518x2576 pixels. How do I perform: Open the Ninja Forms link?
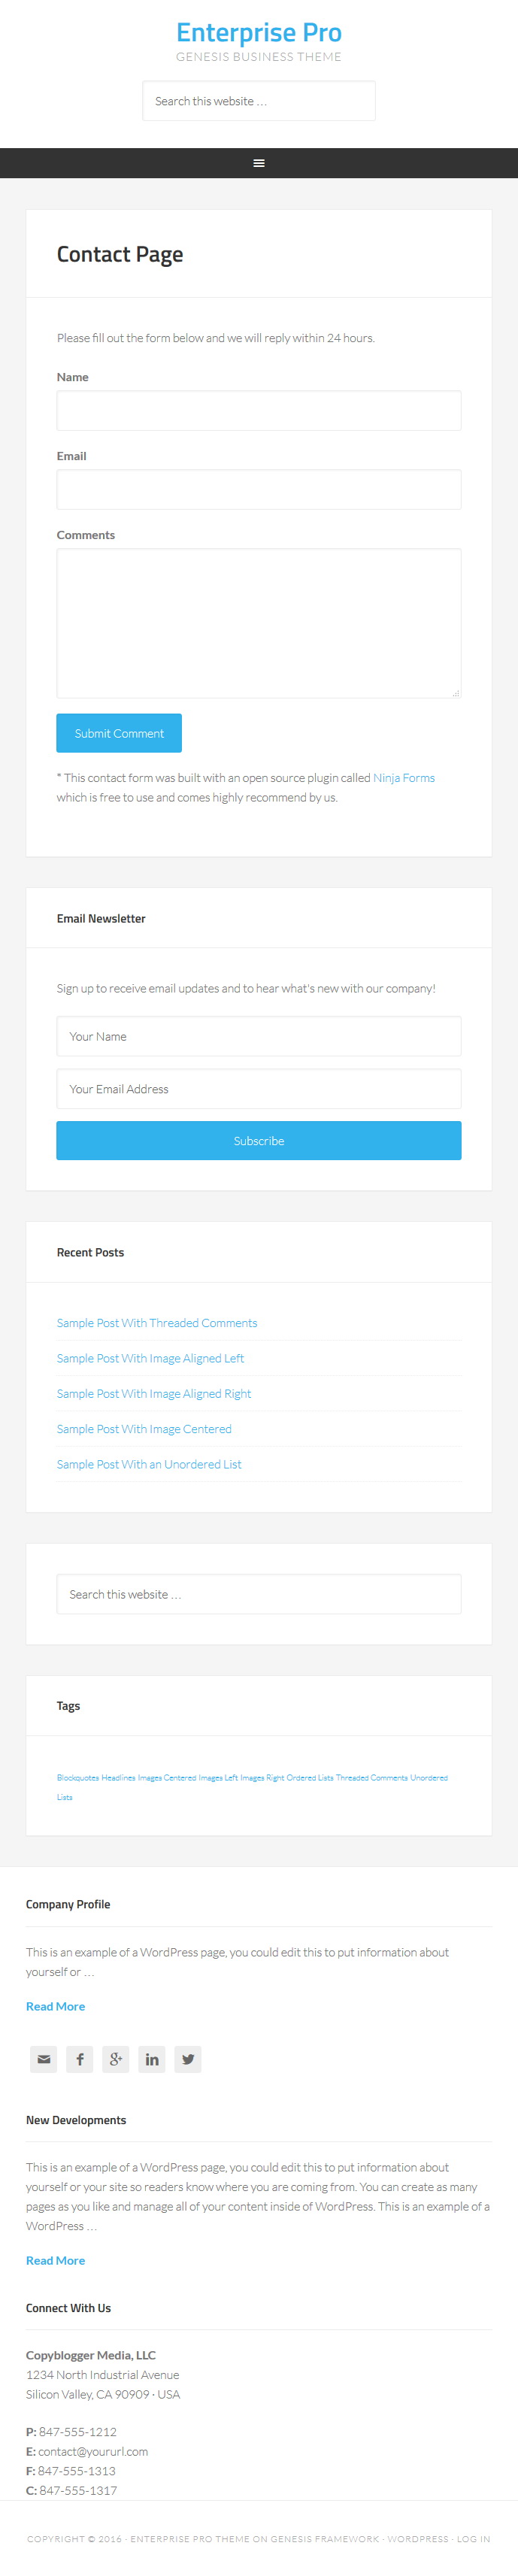404,778
